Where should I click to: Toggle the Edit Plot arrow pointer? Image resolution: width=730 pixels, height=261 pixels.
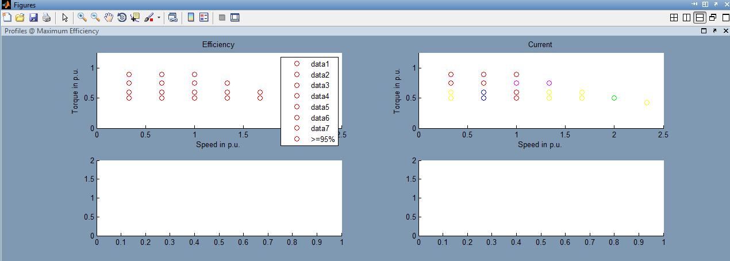65,17
